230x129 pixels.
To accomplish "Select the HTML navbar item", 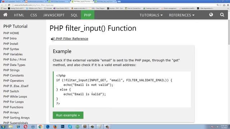I will (x=19, y=15).
